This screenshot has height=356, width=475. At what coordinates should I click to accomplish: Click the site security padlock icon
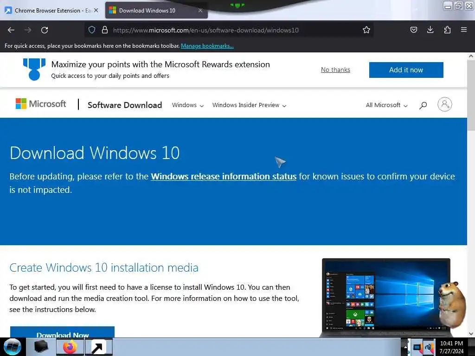tap(105, 30)
